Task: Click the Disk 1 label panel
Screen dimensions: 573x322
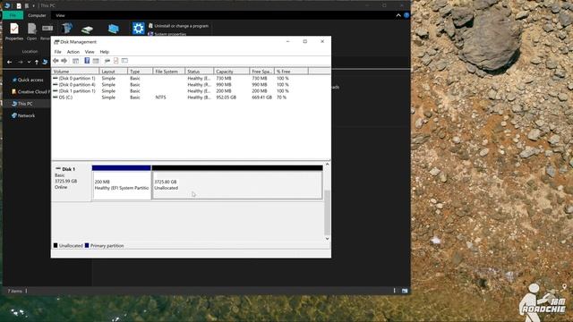Action: pyautogui.click(x=72, y=182)
